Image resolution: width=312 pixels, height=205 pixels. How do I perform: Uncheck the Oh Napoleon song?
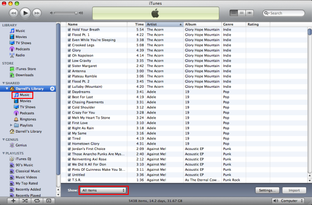(69, 55)
